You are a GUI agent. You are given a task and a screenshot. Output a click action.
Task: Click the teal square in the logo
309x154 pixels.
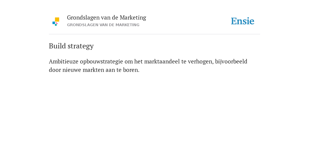click(x=56, y=25)
